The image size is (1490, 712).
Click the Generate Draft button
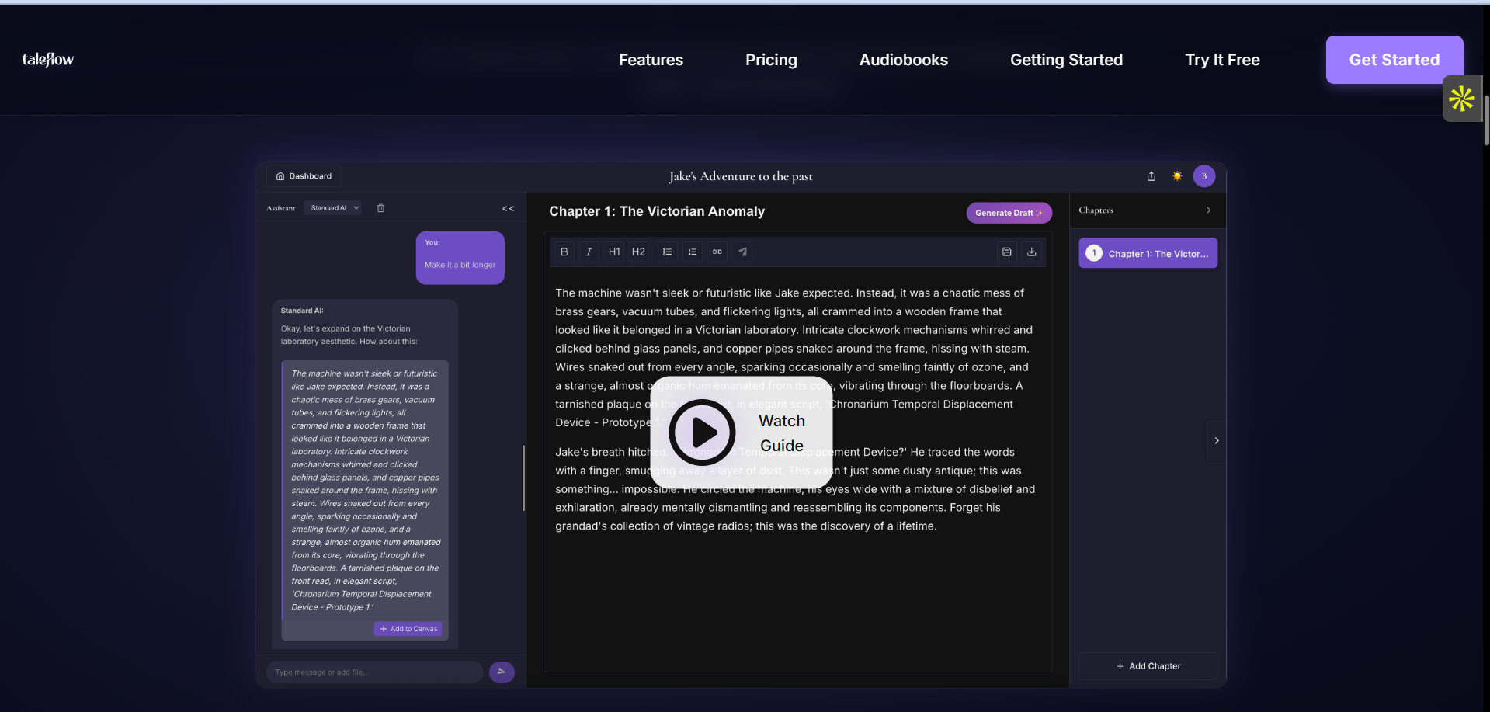[x=1009, y=213]
